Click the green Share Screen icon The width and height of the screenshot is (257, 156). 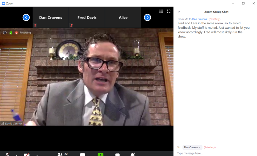tap(100, 154)
